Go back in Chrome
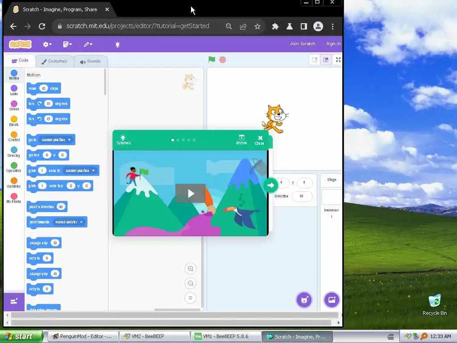This screenshot has height=343, width=457. tap(13, 26)
